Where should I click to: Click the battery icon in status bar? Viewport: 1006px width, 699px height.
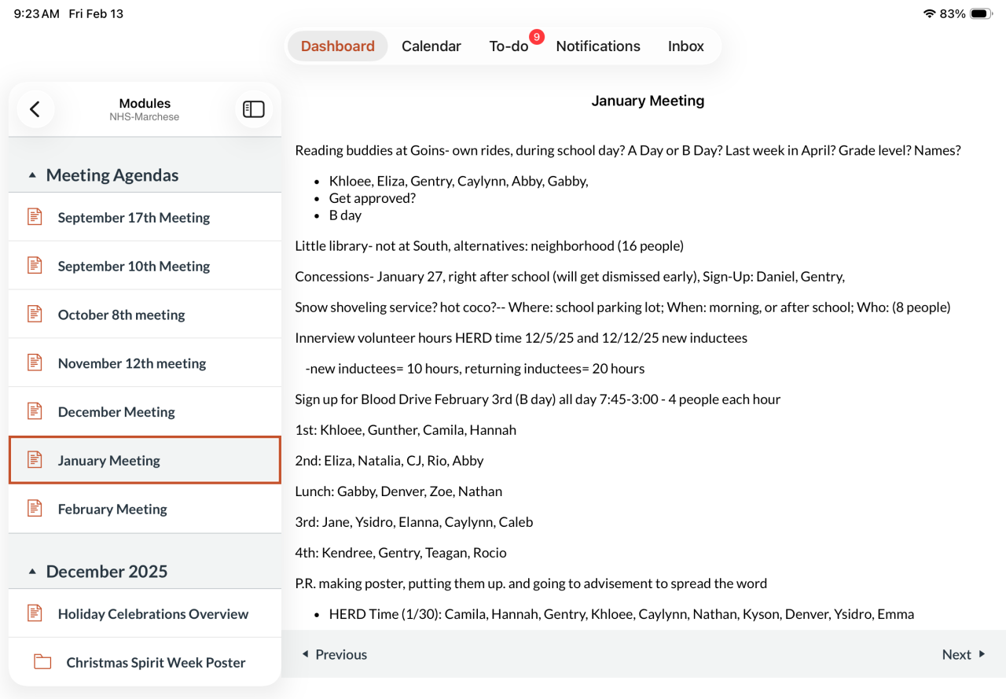pos(981,14)
